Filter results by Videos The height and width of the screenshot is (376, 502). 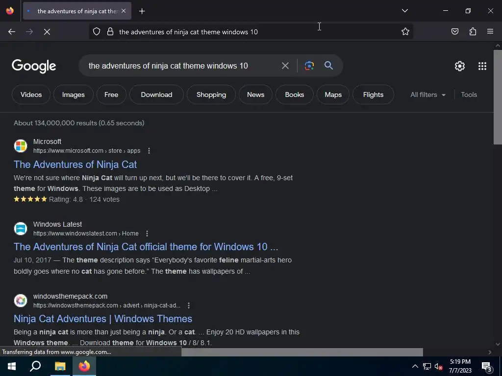click(31, 94)
